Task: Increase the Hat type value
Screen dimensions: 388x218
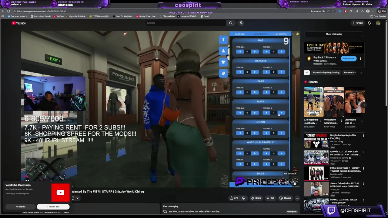Action: (255, 51)
